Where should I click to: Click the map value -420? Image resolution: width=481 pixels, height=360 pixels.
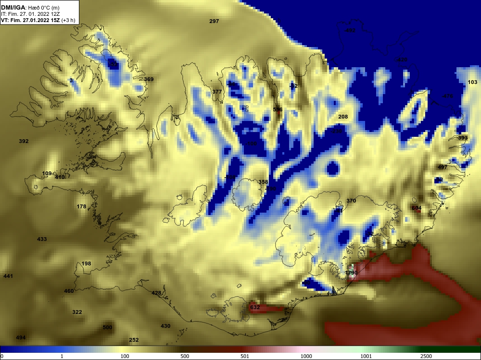tap(402, 60)
